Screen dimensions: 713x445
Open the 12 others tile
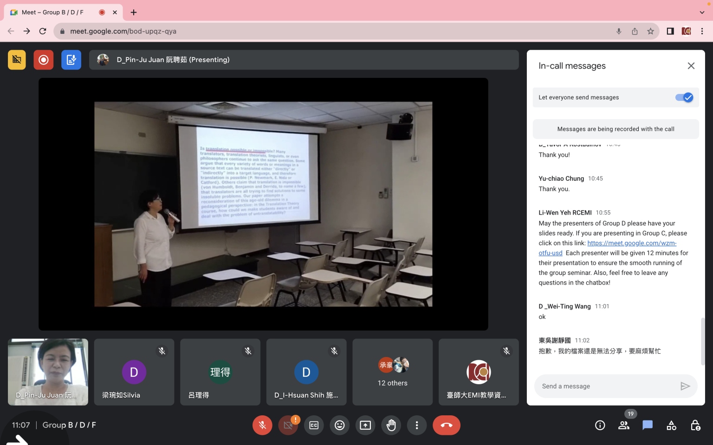pos(393,372)
